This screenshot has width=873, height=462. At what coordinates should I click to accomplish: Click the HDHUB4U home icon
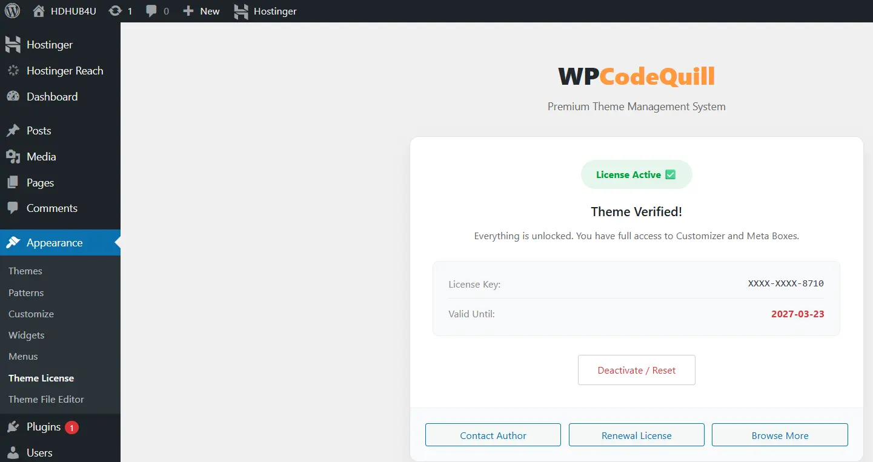39,11
